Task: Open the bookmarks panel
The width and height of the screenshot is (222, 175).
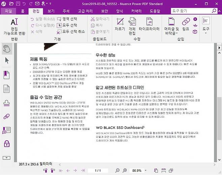Action: tap(6, 75)
